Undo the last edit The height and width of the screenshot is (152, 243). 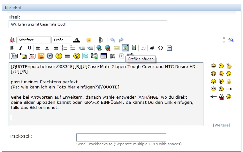[112, 40]
